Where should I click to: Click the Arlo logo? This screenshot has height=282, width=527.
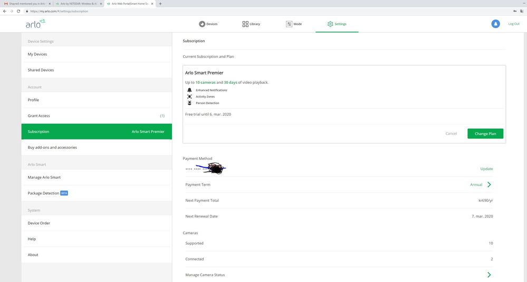click(x=36, y=24)
